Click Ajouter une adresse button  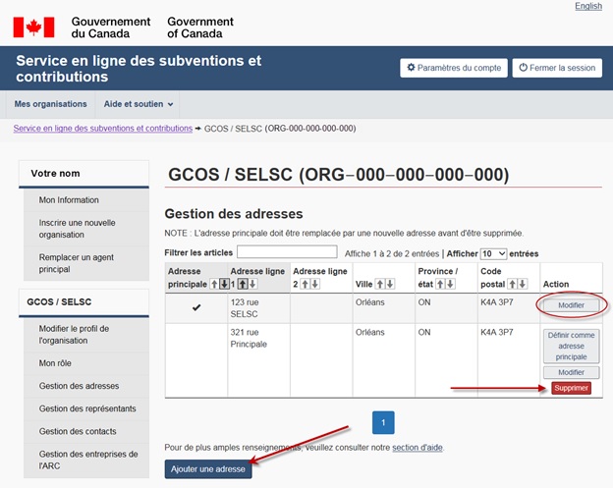(208, 469)
